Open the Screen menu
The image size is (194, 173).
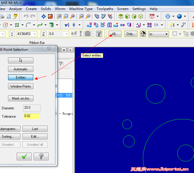point(123,9)
